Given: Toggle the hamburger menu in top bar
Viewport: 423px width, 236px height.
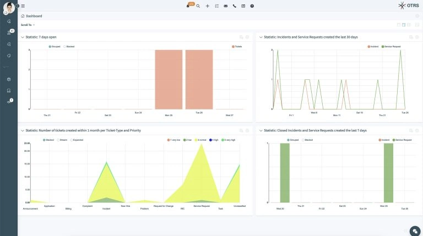Looking at the screenshot, I should (x=23, y=6).
